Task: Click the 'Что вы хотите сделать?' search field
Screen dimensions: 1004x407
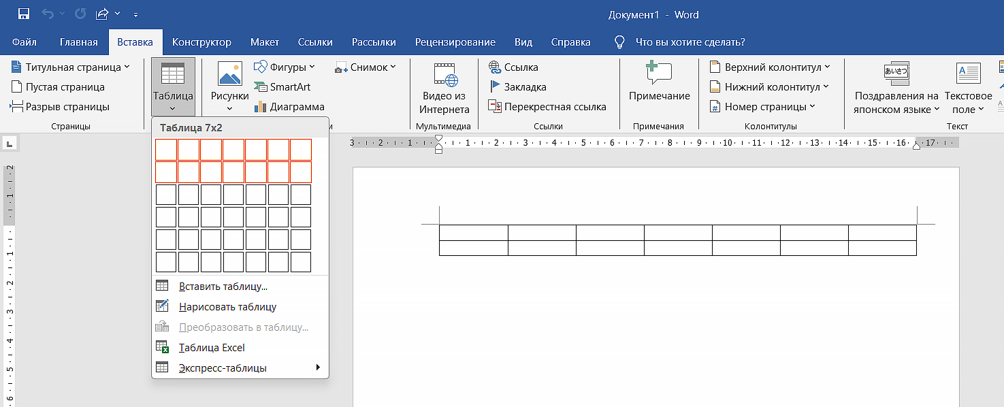Action: point(690,42)
